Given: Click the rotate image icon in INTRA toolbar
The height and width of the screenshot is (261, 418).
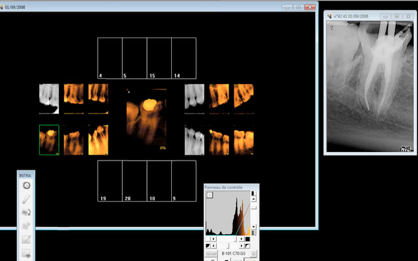Looking at the screenshot, I should point(27,213).
